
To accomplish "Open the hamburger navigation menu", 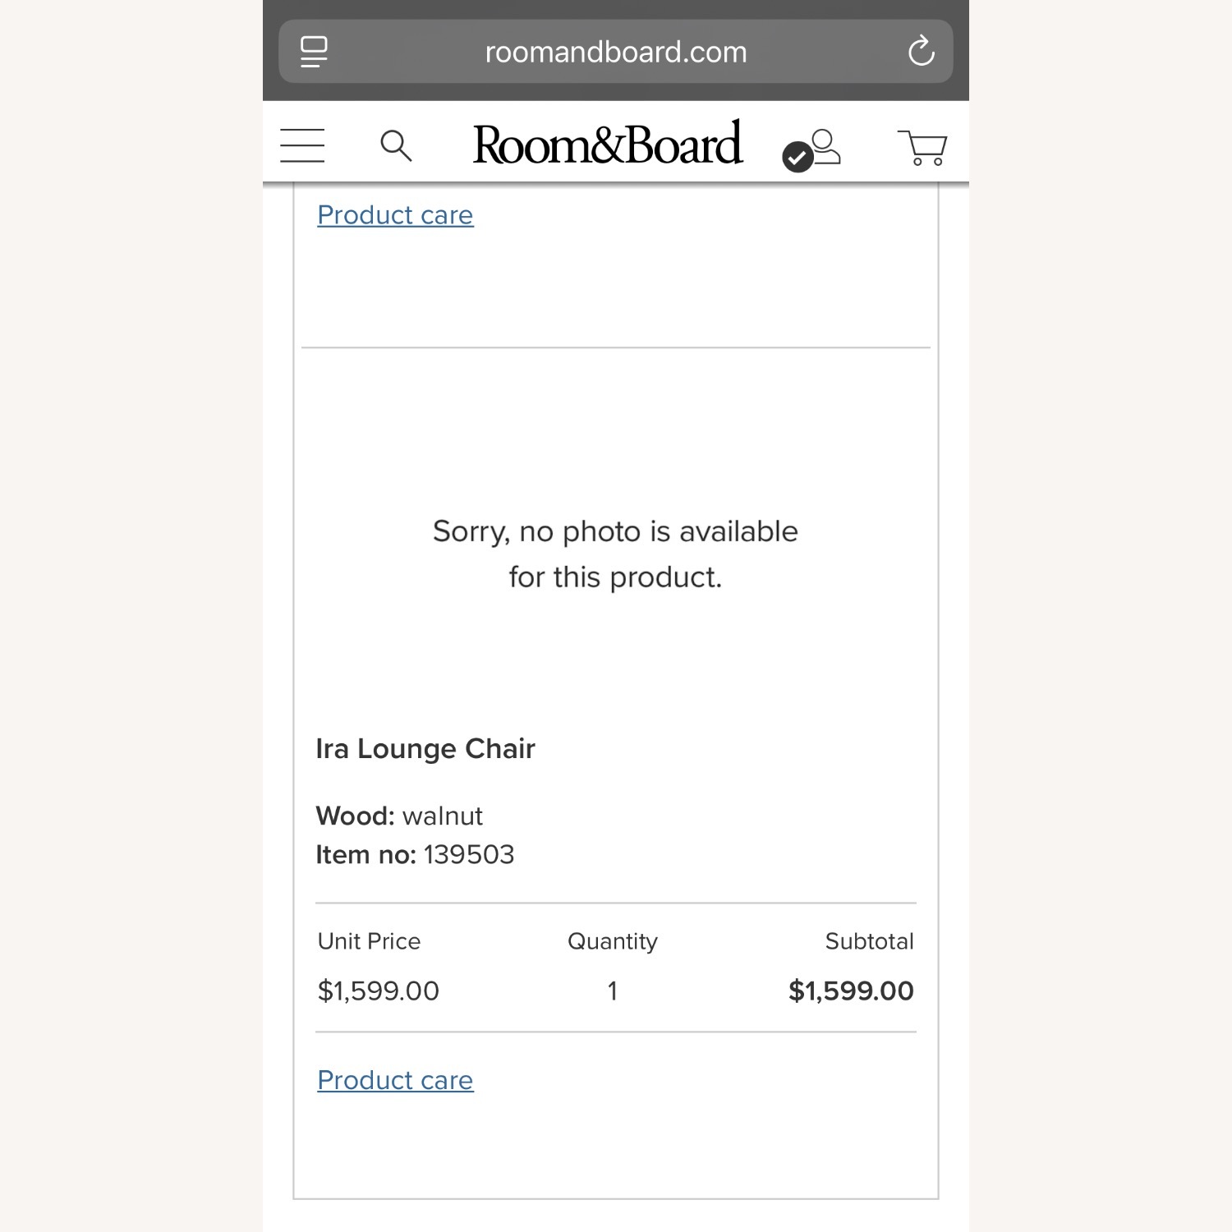I will (x=301, y=145).
